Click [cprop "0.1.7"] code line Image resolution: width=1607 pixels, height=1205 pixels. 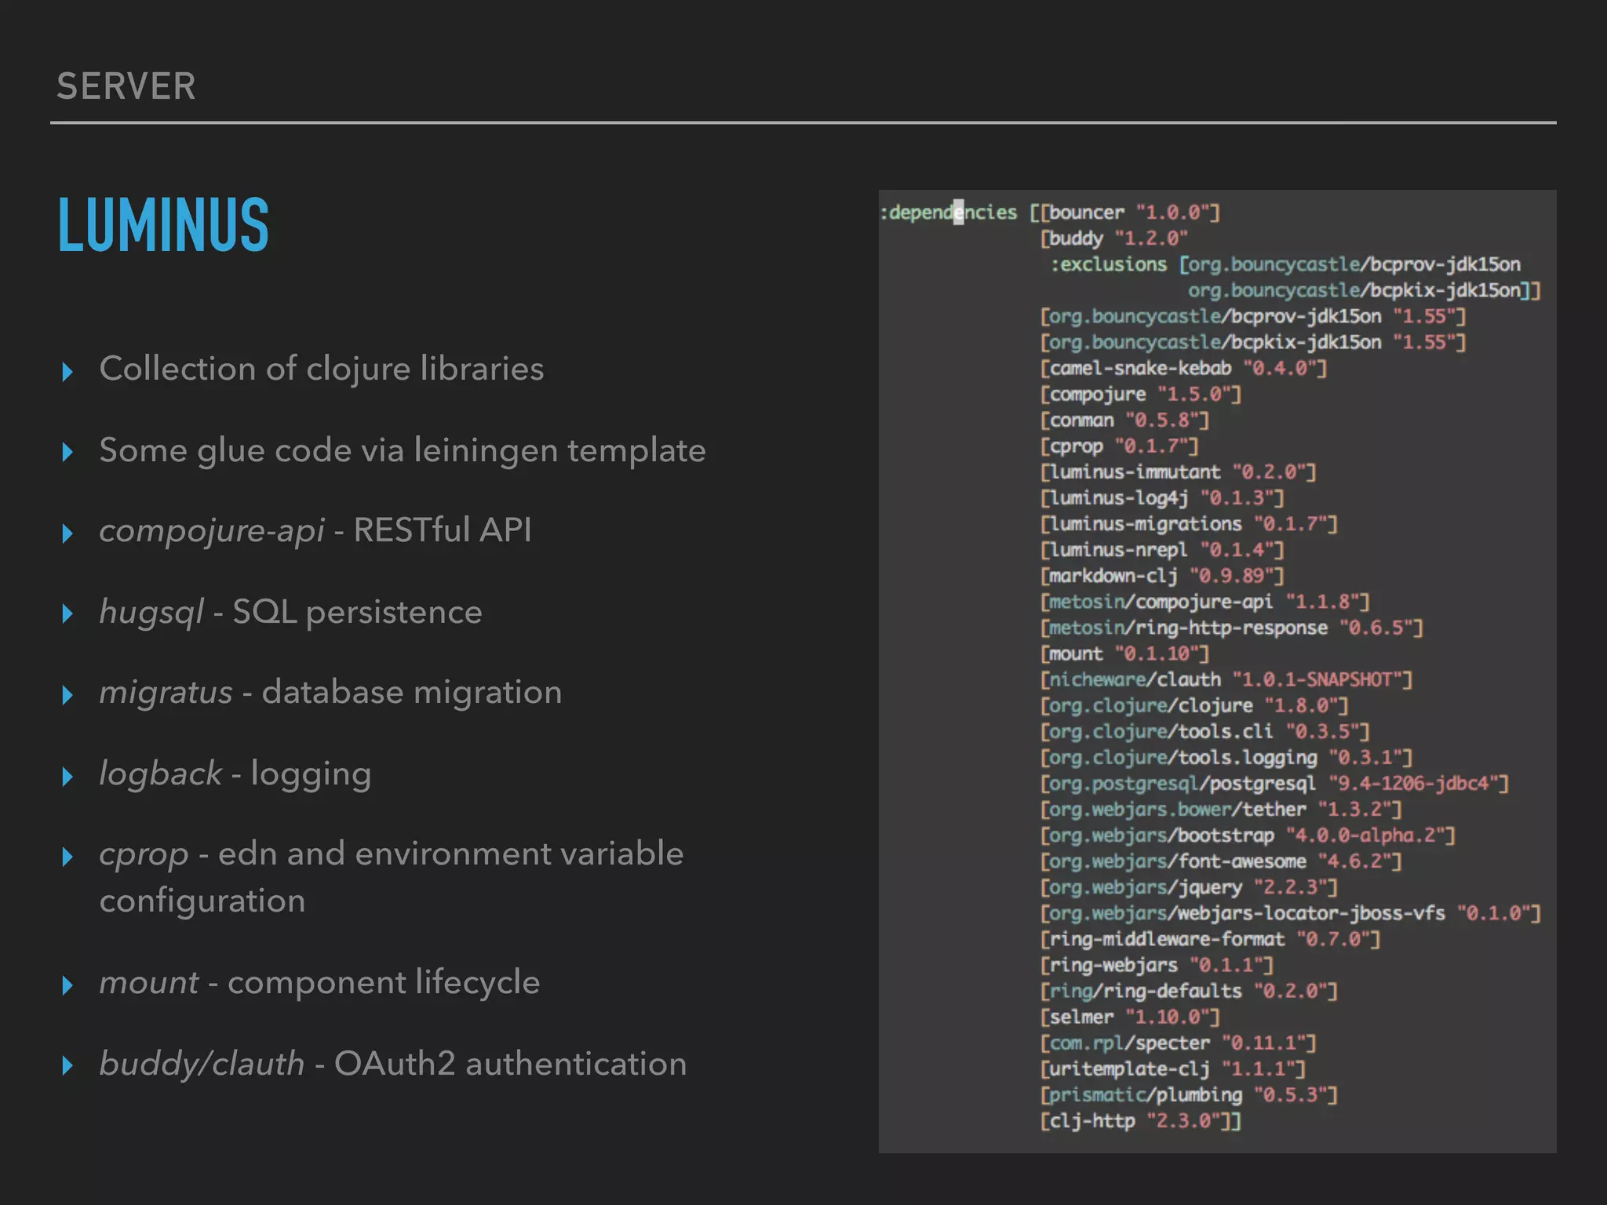tap(1120, 446)
